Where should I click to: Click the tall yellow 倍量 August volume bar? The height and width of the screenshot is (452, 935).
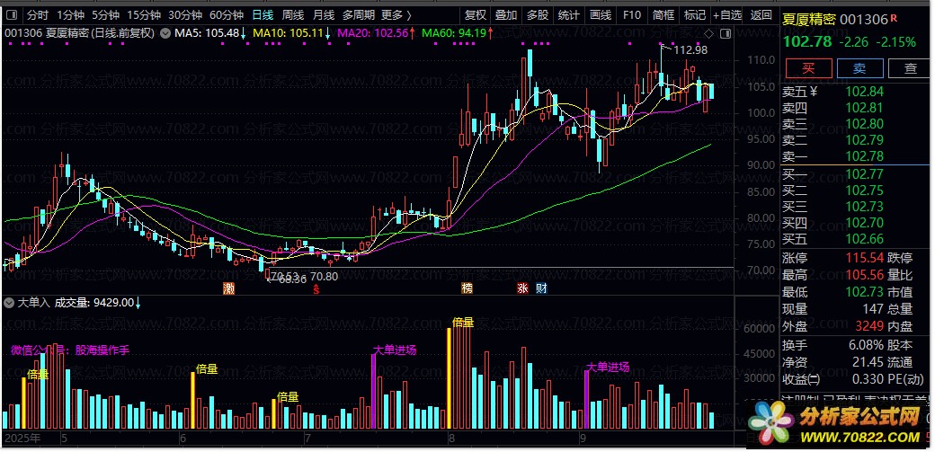click(x=449, y=377)
